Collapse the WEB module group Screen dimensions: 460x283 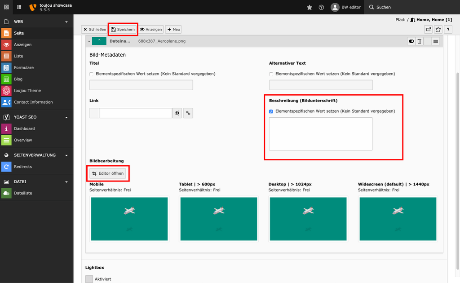(66, 22)
